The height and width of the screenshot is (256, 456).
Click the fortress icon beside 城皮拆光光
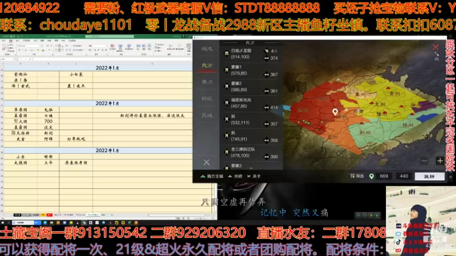226,103
